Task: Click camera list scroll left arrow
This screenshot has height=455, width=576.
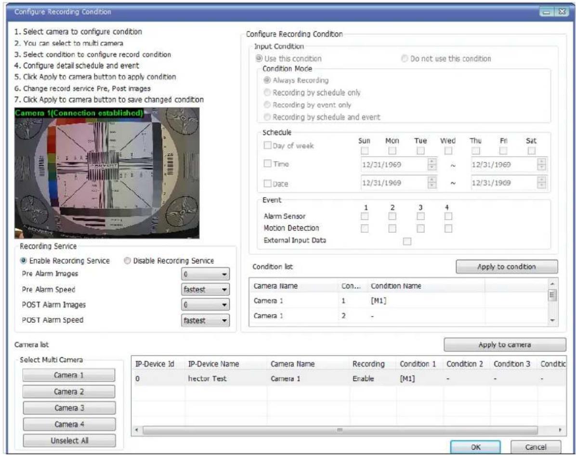Action: pyautogui.click(x=137, y=430)
